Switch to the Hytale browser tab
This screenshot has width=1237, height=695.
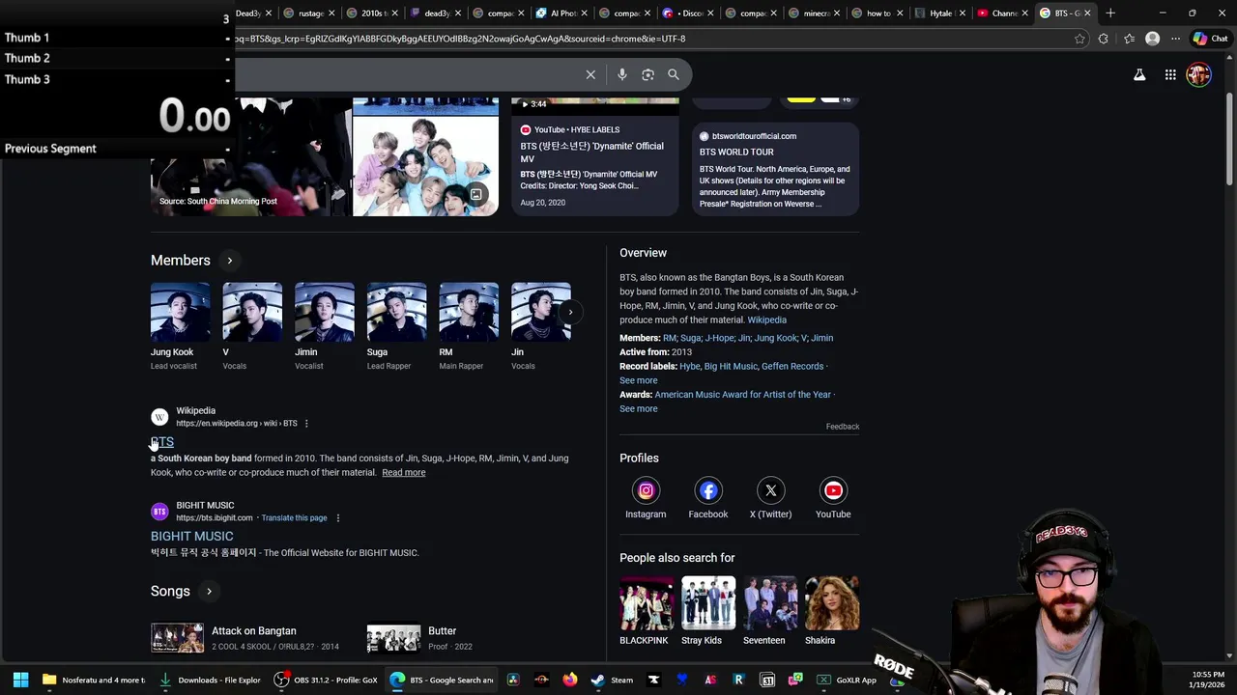pos(940,13)
